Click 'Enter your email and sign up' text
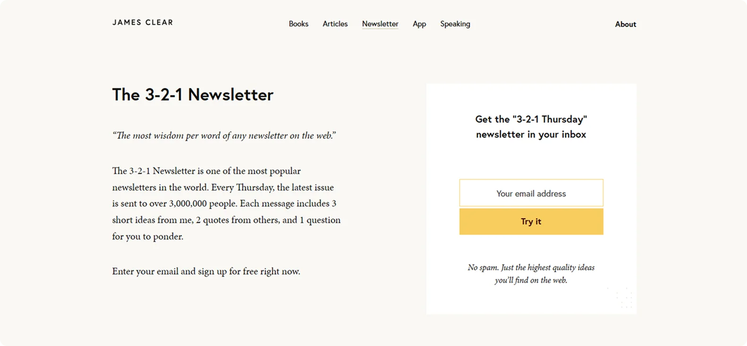The height and width of the screenshot is (346, 747). (206, 272)
